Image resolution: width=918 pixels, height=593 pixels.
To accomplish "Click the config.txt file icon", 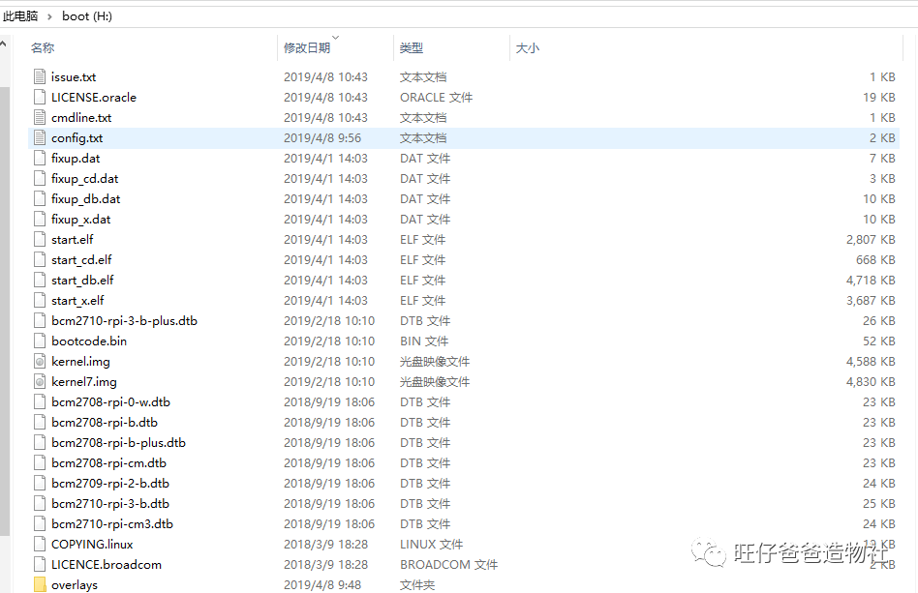I will 40,138.
